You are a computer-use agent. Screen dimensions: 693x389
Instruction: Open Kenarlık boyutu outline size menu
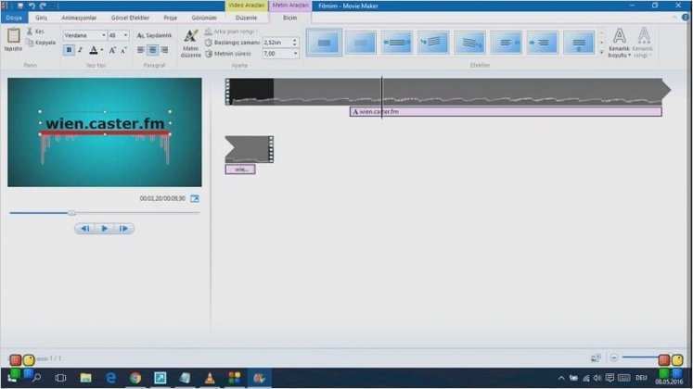[x=619, y=43]
